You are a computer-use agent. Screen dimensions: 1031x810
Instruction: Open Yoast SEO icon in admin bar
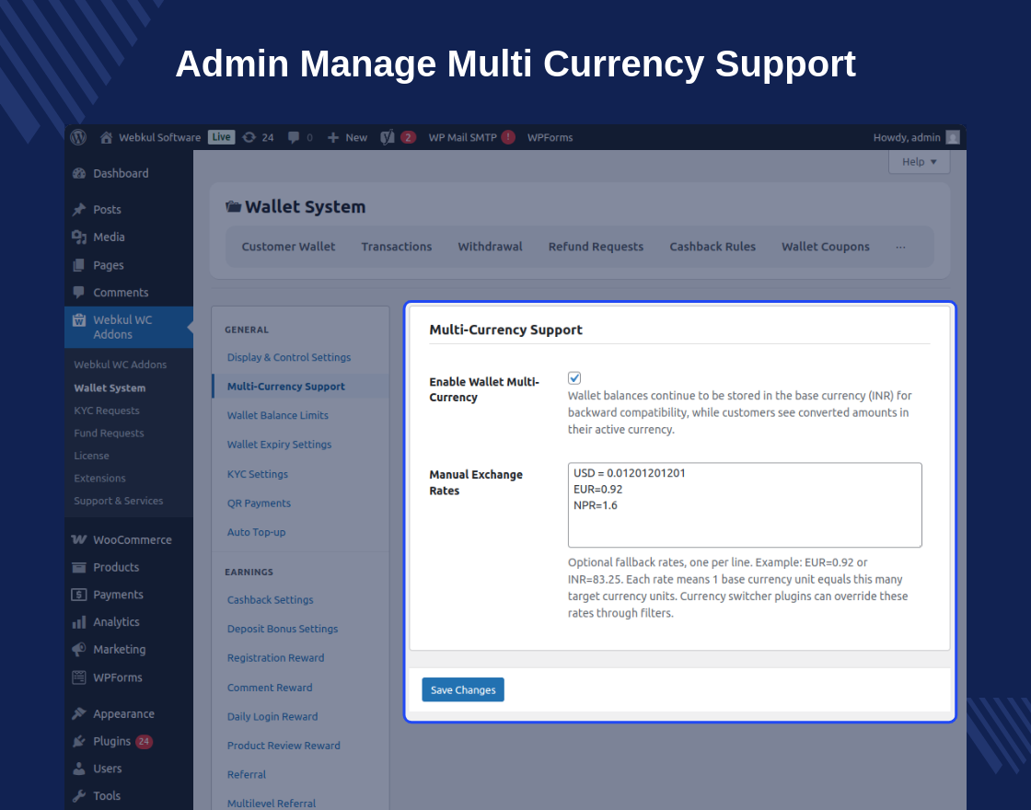(388, 137)
